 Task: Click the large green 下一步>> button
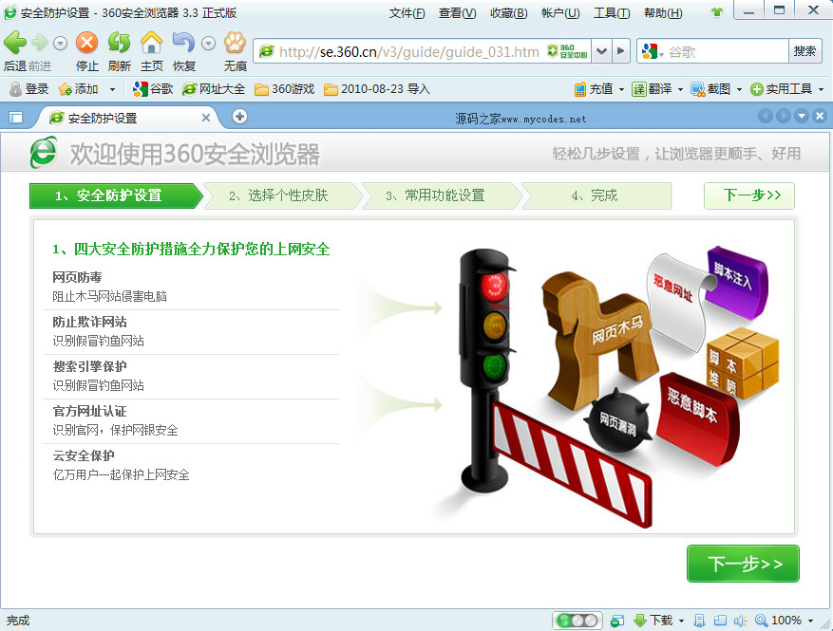coord(743,564)
